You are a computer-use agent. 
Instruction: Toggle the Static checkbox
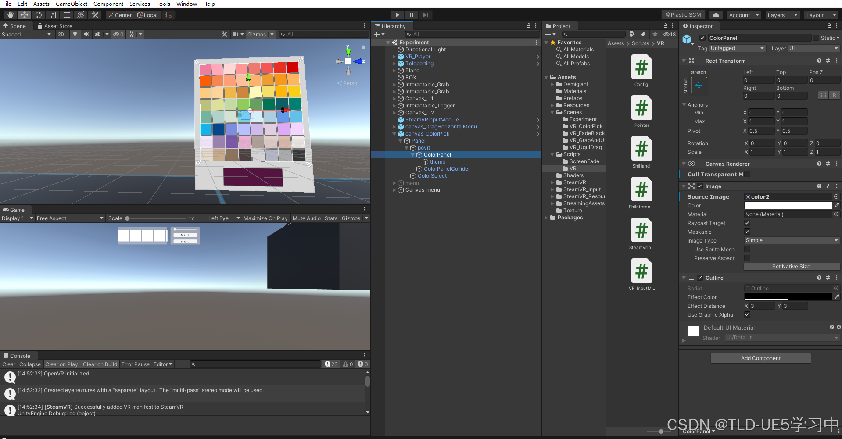tap(816, 38)
